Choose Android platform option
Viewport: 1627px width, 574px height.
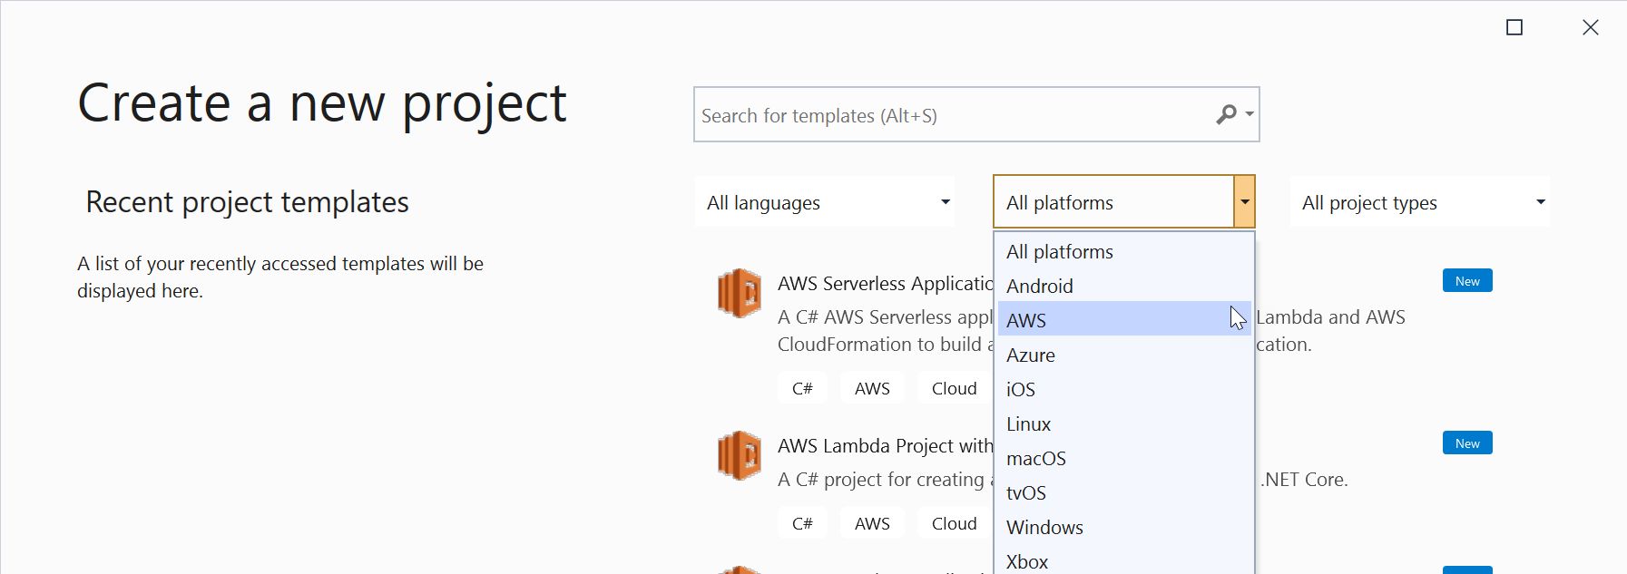pyautogui.click(x=1124, y=286)
